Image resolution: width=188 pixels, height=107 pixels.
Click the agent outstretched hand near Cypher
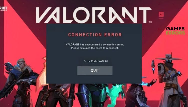point(152,82)
